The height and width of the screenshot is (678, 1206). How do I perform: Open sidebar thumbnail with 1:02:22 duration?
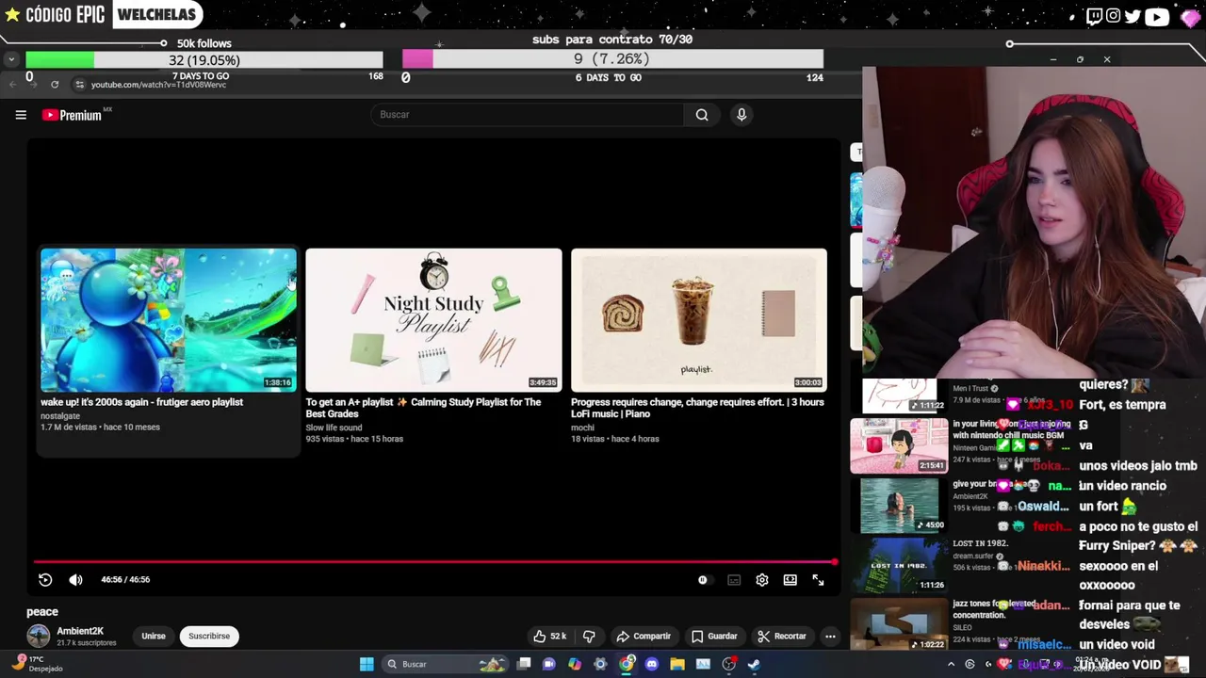(x=899, y=624)
